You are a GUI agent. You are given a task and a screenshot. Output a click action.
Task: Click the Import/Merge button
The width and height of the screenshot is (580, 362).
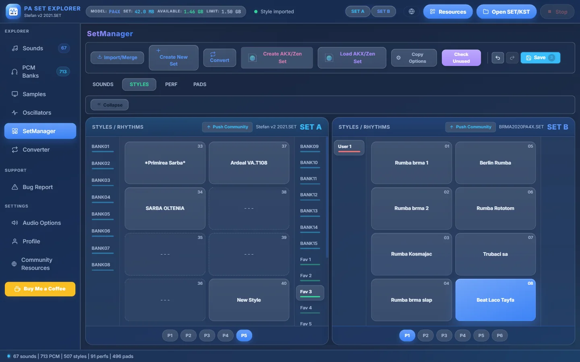pyautogui.click(x=117, y=58)
